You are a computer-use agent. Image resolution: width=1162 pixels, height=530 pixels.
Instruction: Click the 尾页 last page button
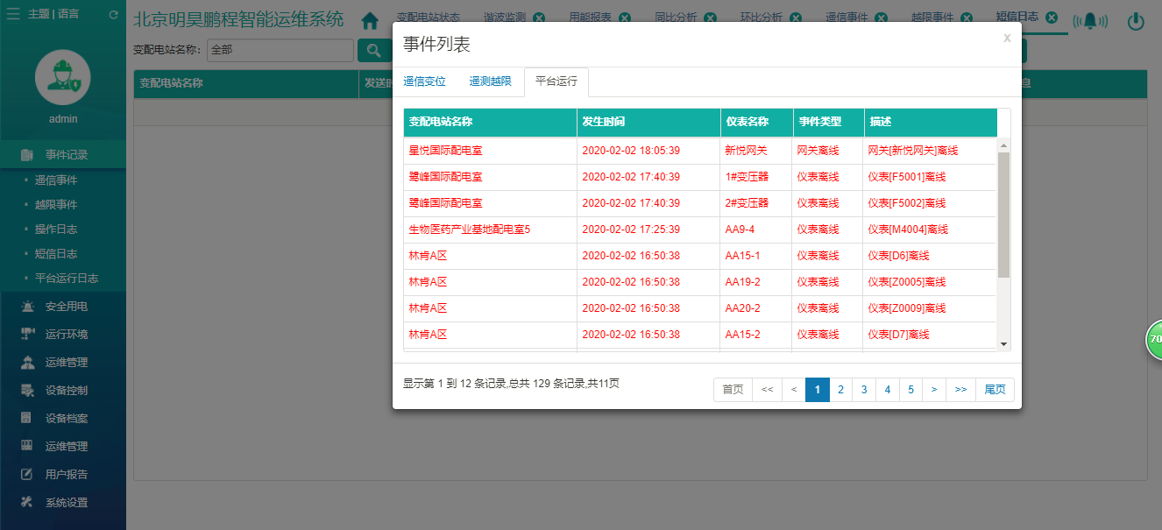(995, 390)
